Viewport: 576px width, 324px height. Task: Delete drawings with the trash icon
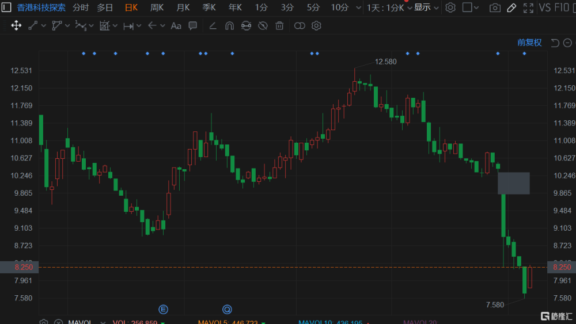point(279,26)
